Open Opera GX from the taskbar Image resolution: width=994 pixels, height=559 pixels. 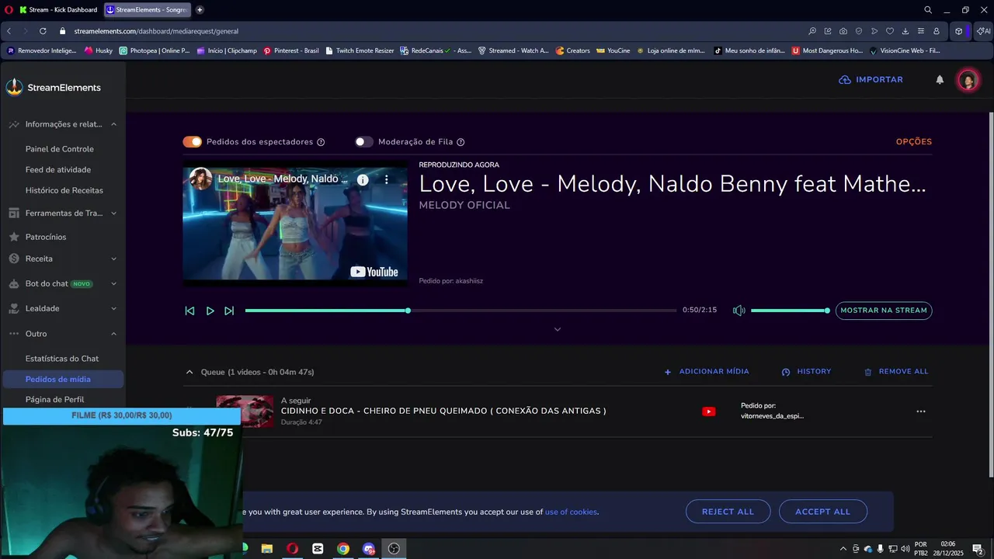[292, 549]
